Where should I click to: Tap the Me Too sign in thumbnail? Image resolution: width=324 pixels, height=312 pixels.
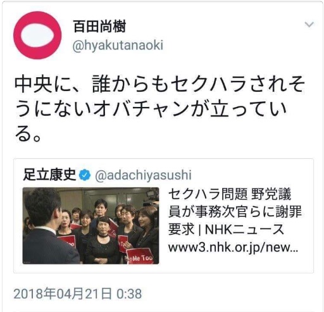(140, 256)
